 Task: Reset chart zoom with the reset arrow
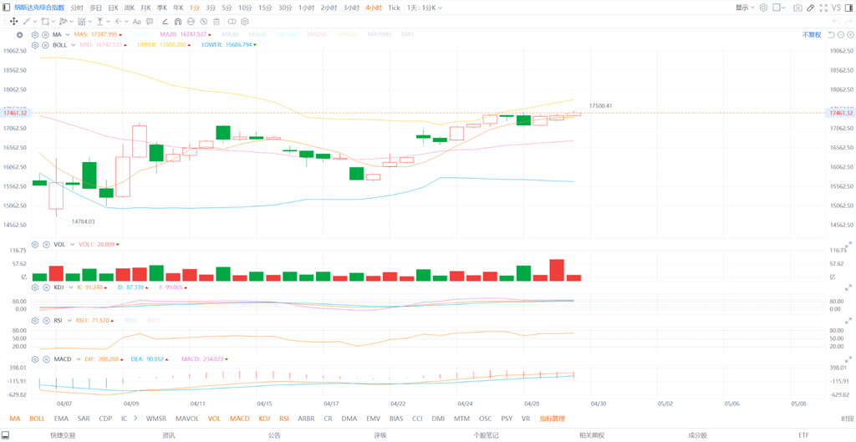(x=832, y=34)
